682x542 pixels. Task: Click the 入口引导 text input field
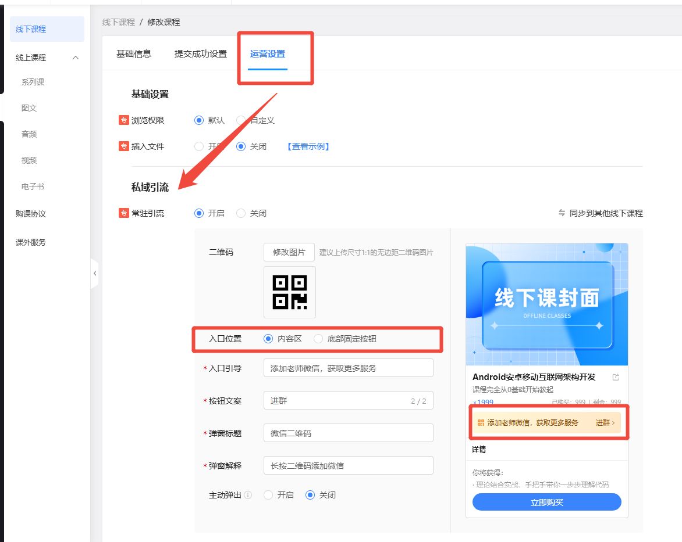(348, 368)
